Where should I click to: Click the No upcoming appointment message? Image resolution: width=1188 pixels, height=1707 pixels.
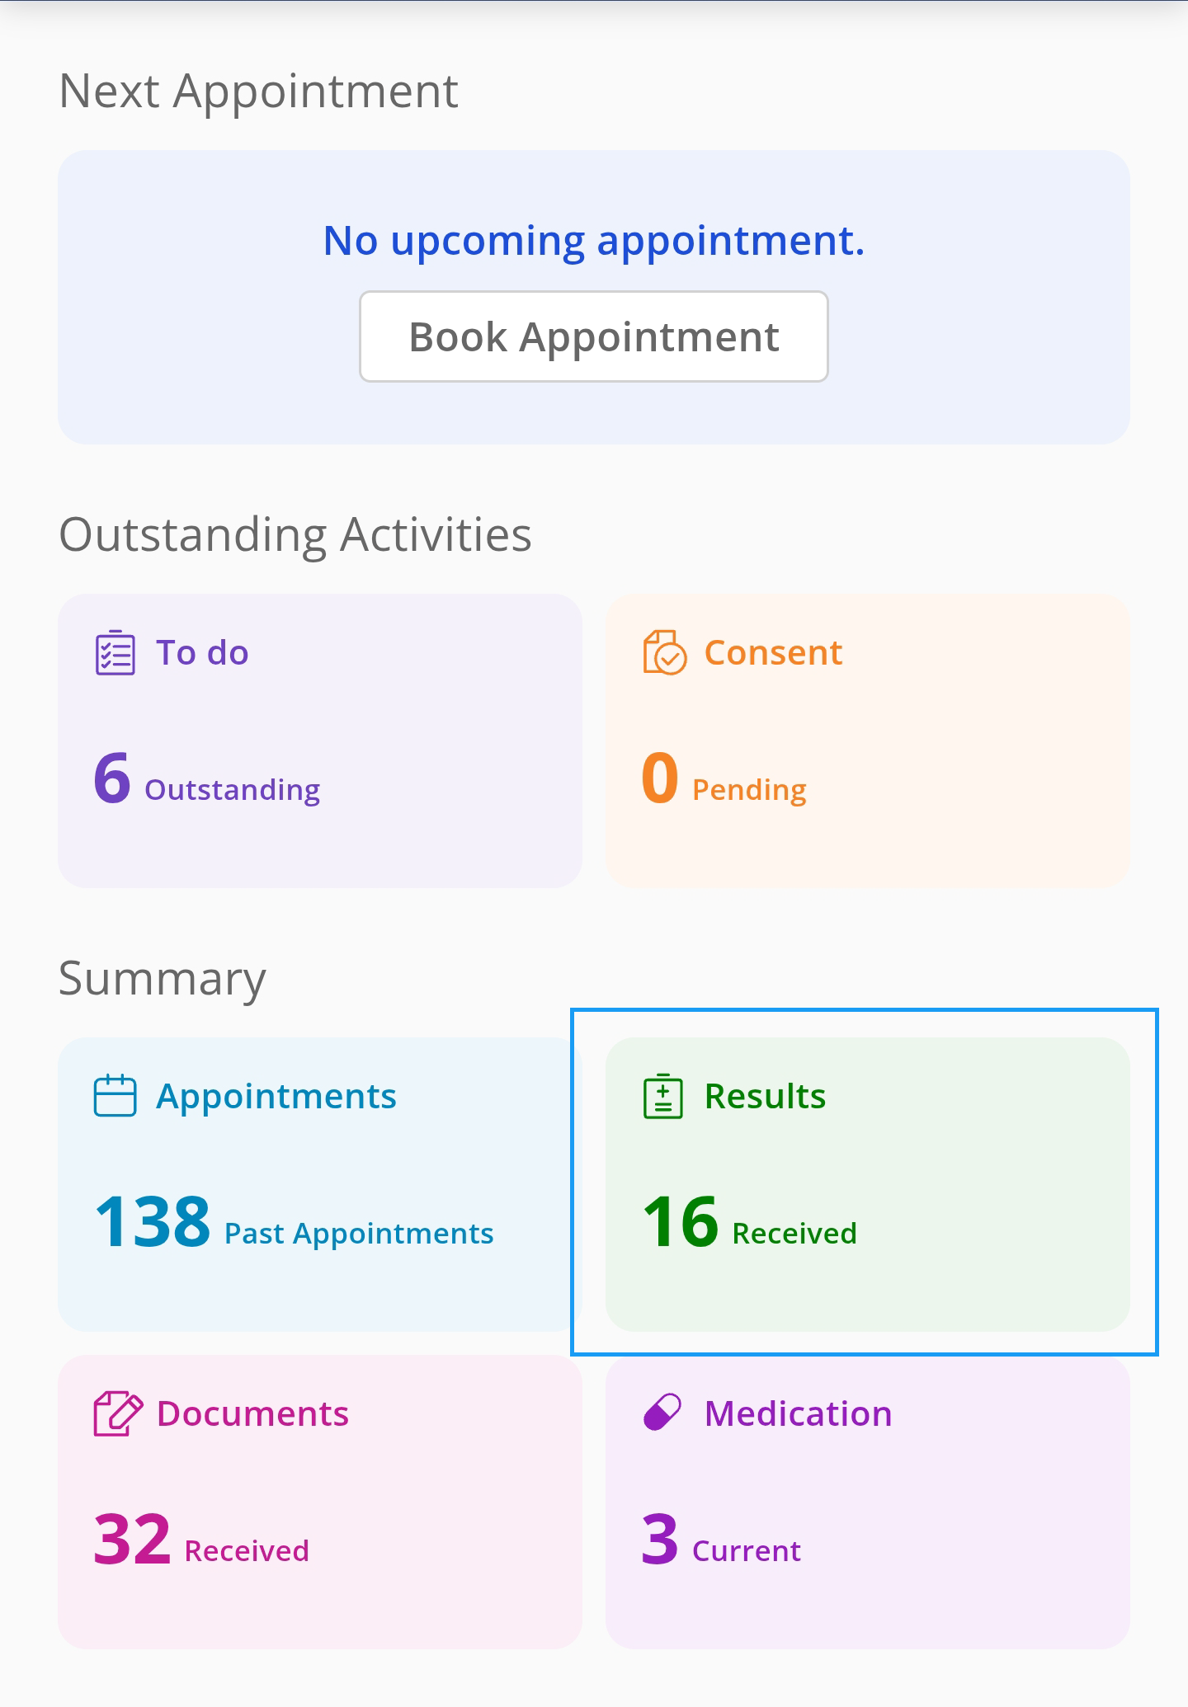[593, 241]
